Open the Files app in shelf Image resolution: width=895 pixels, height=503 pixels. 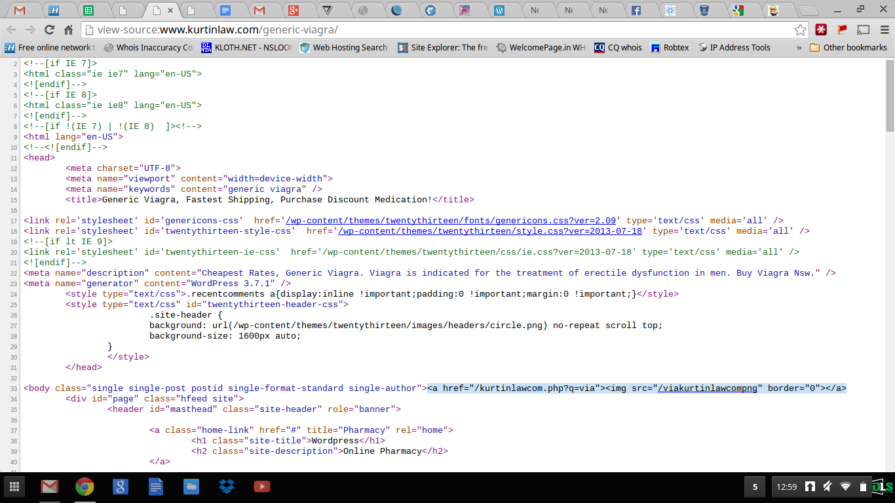191,487
